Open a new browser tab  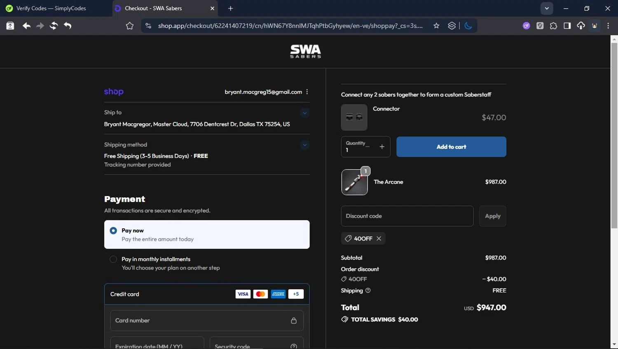(231, 8)
